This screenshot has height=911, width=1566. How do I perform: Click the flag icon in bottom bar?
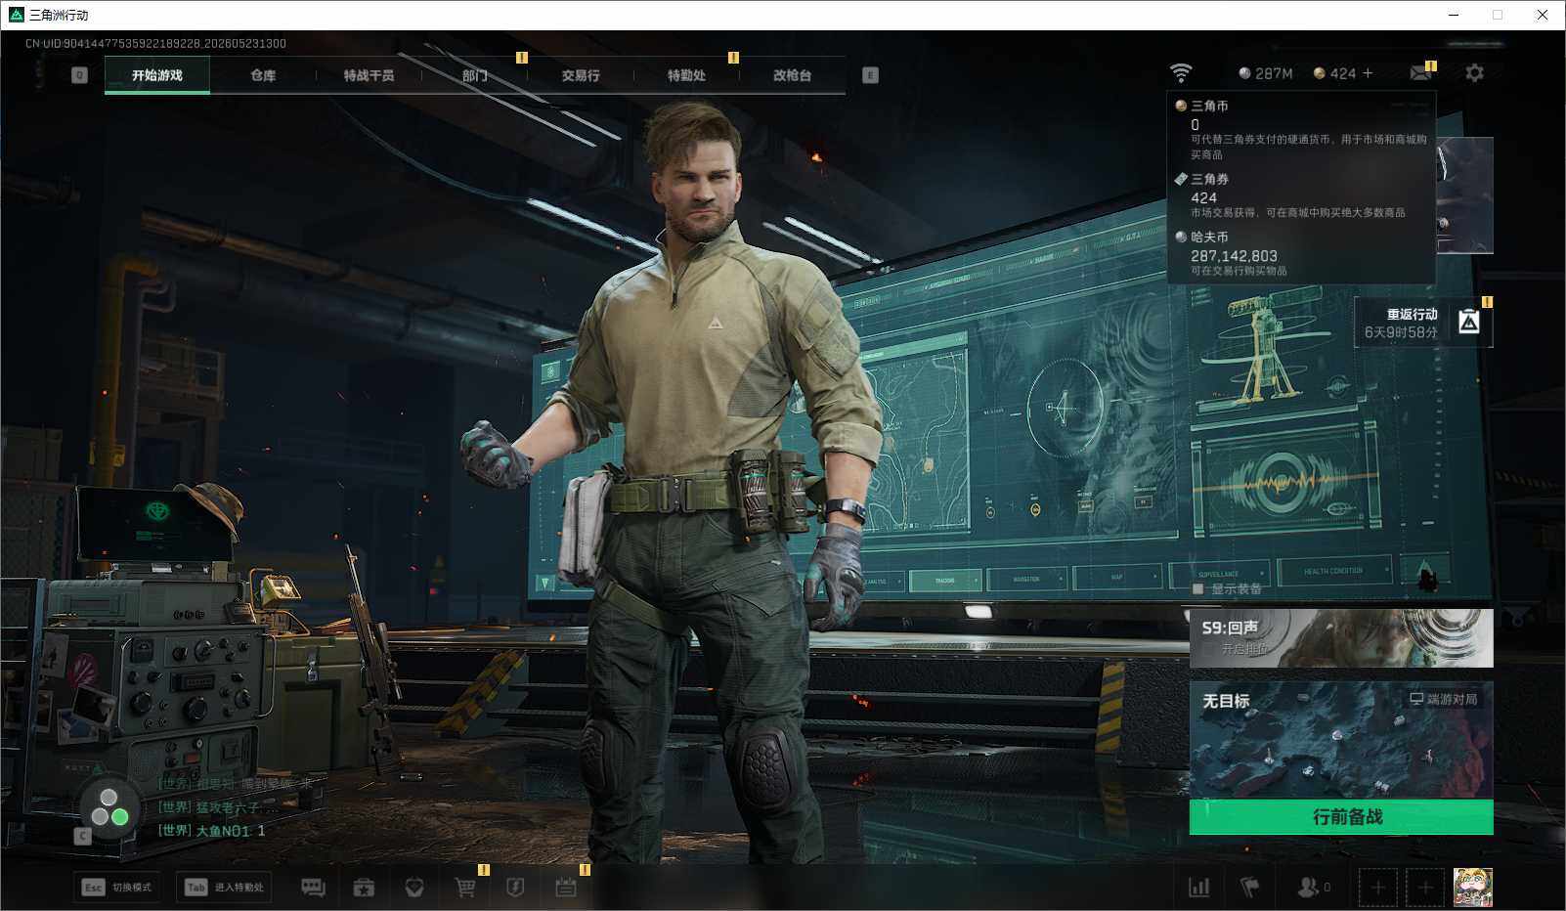coord(1249,887)
